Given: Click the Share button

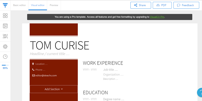Looking at the screenshot, I should (141, 5).
